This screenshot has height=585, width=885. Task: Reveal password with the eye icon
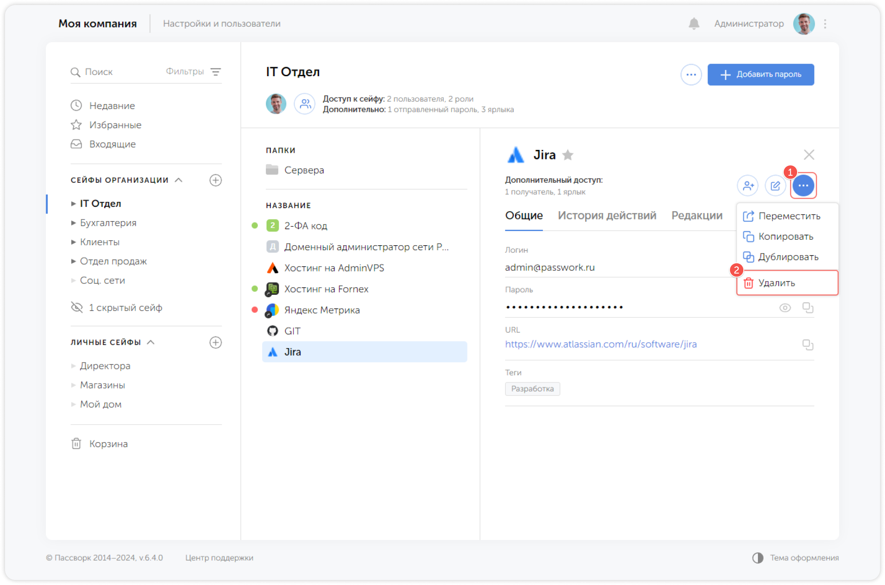point(785,308)
